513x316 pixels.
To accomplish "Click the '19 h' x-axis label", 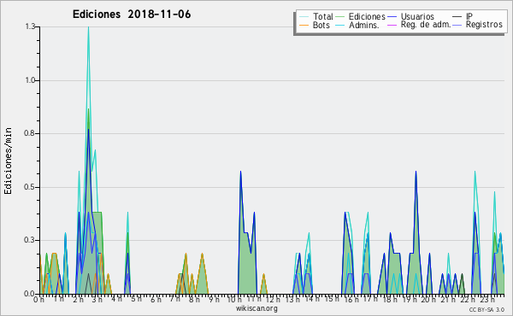I will 409,300.
